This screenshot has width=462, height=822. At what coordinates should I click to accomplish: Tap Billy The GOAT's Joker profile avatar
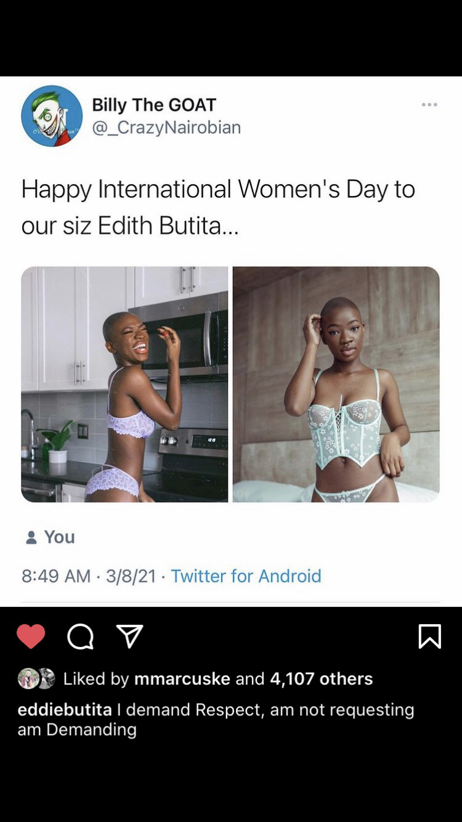pyautogui.click(x=52, y=116)
